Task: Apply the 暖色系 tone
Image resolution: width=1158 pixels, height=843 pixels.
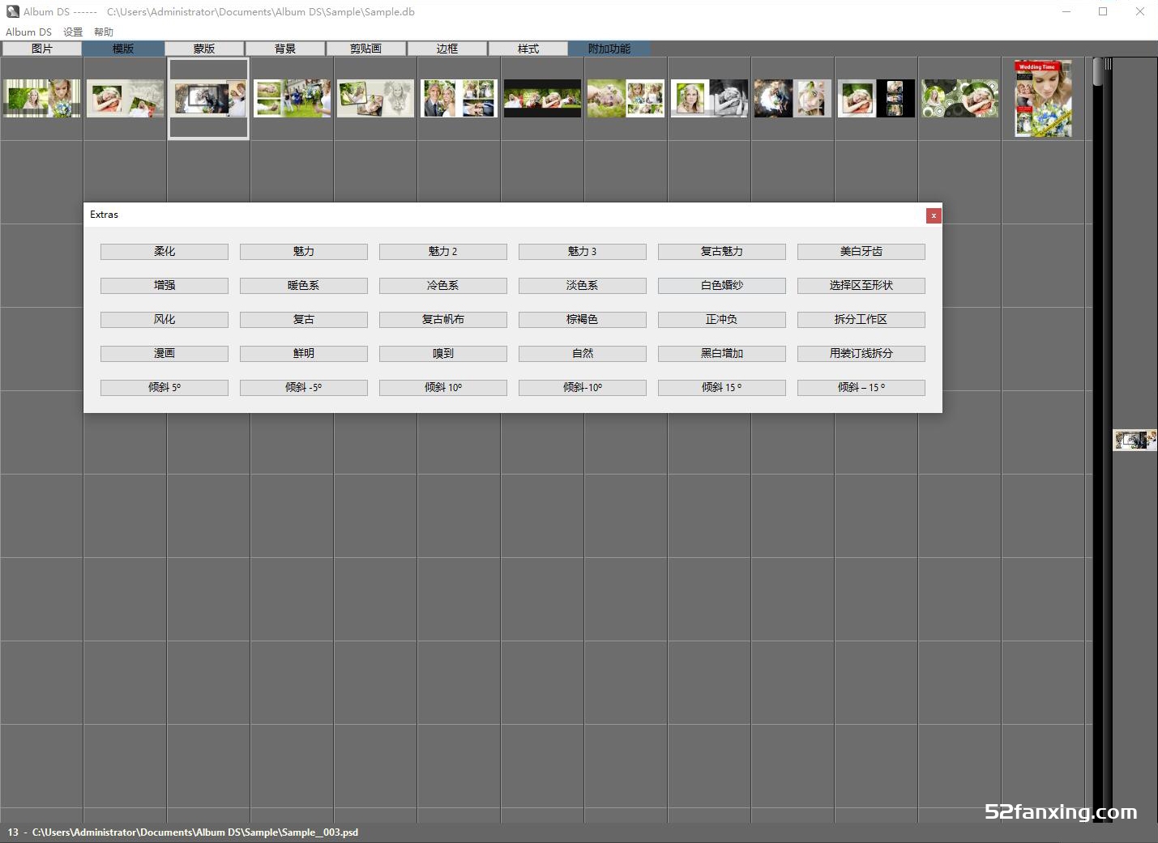Action: coord(304,286)
